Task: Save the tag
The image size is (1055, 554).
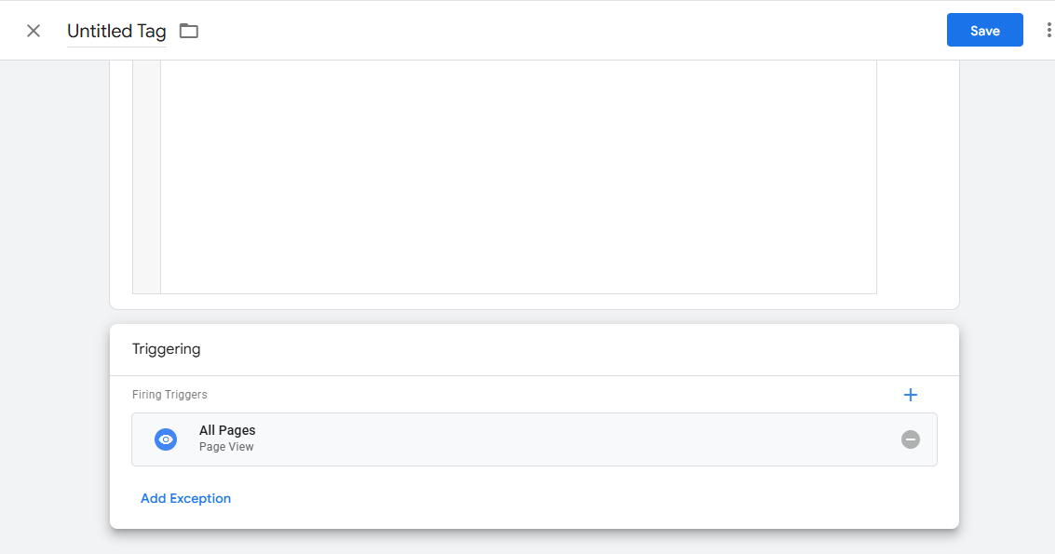Action: point(984,30)
